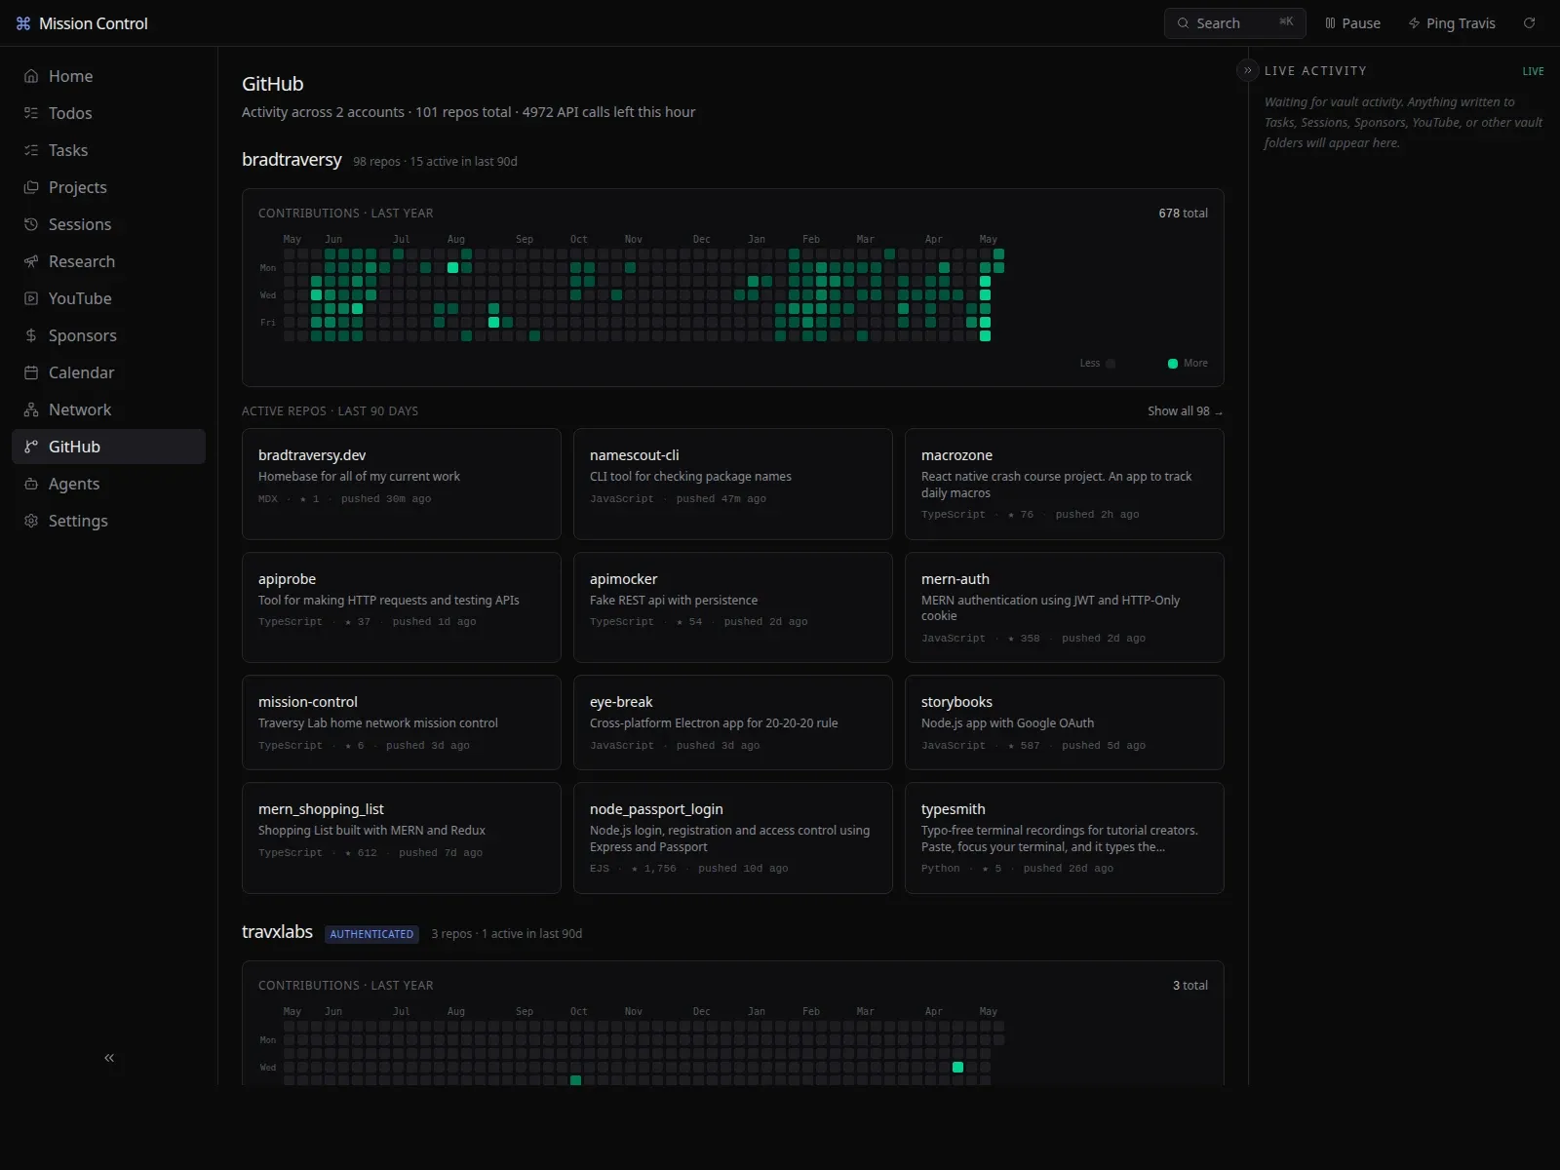Open the apiprobe repo card
Screen dimensions: 1560x1170
point(402,607)
